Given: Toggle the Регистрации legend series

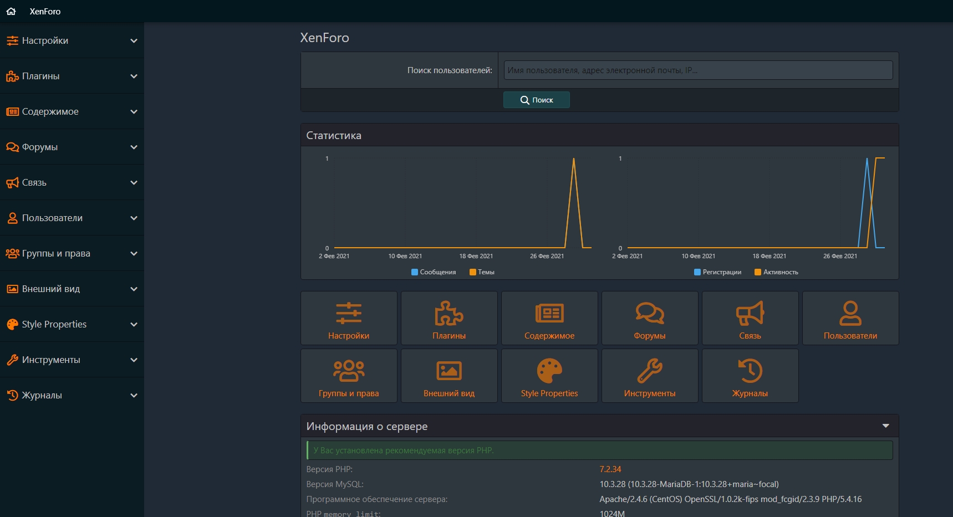Looking at the screenshot, I should pos(717,272).
